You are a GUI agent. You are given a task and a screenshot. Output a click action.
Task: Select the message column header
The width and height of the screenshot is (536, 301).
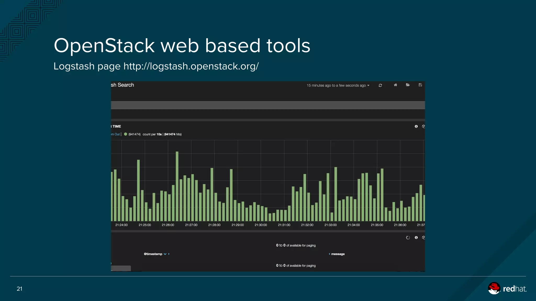pyautogui.click(x=338, y=254)
